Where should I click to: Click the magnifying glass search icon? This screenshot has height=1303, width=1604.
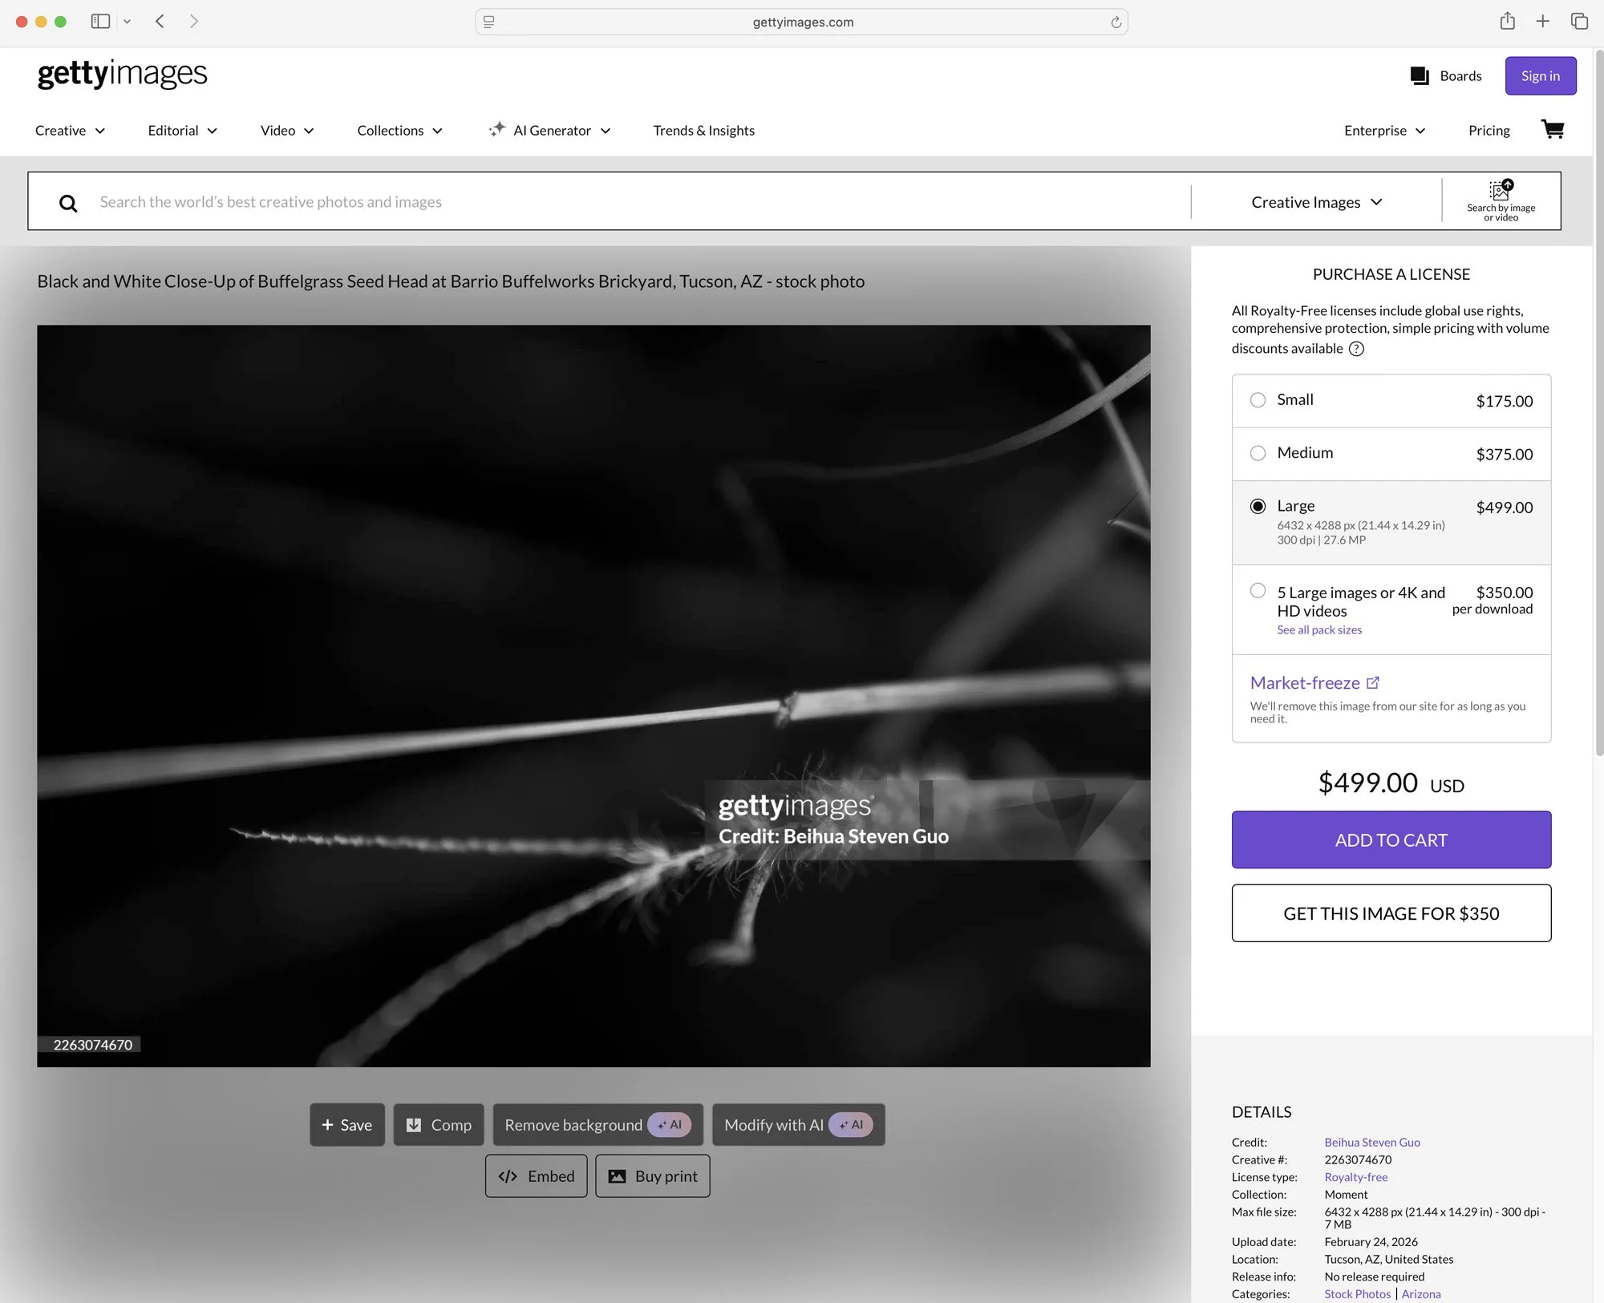pos(68,203)
